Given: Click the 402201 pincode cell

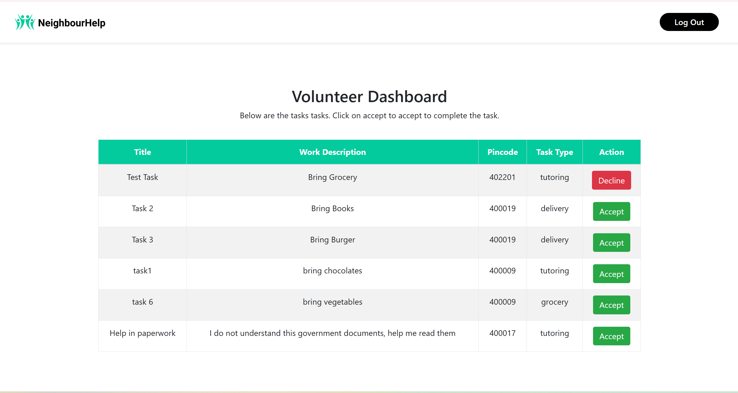Looking at the screenshot, I should [x=502, y=177].
